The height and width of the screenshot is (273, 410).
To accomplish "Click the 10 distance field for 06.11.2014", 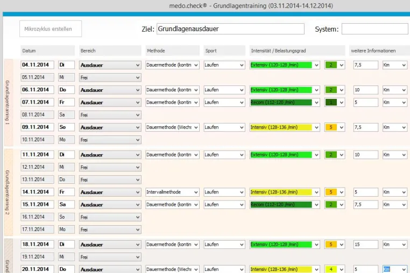I will [x=365, y=90].
